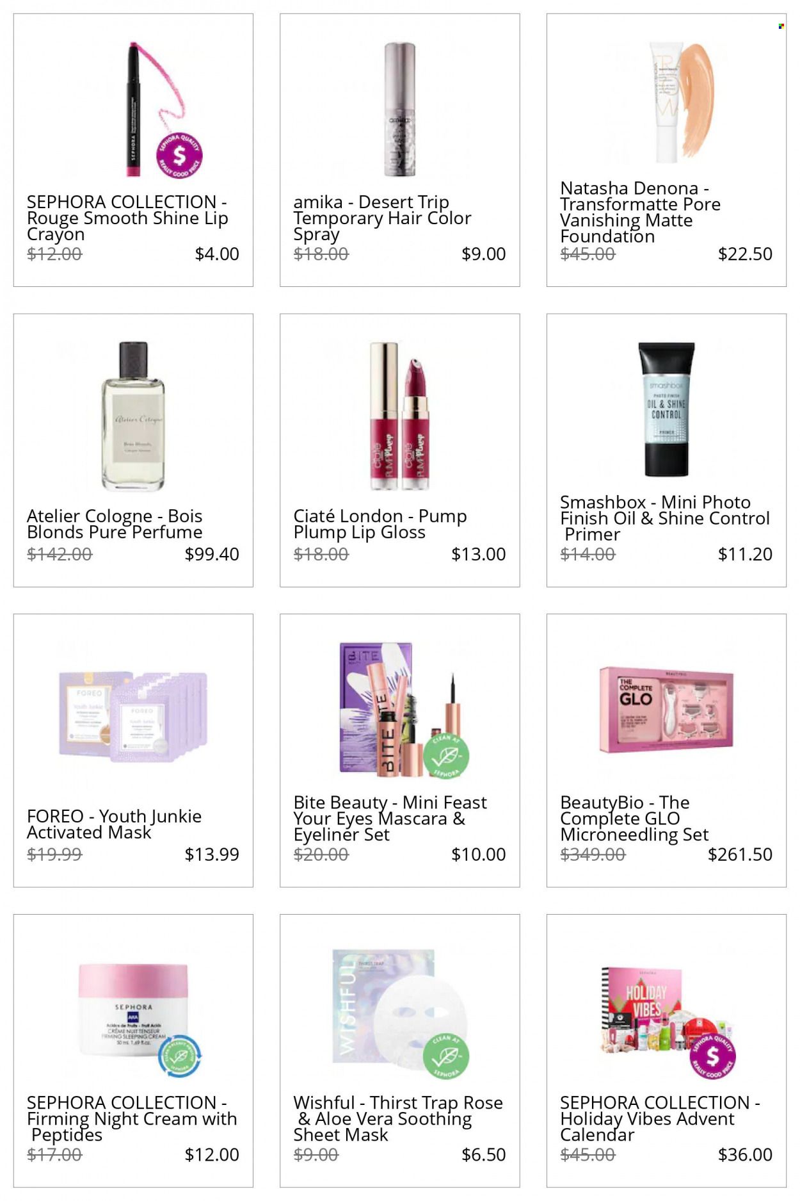This screenshot has width=800, height=1201.
Task: Open the Ciaté London lip gloss image
Action: coord(400,416)
